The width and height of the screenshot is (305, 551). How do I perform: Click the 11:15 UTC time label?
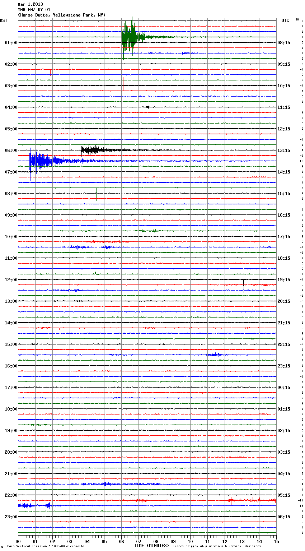point(284,107)
